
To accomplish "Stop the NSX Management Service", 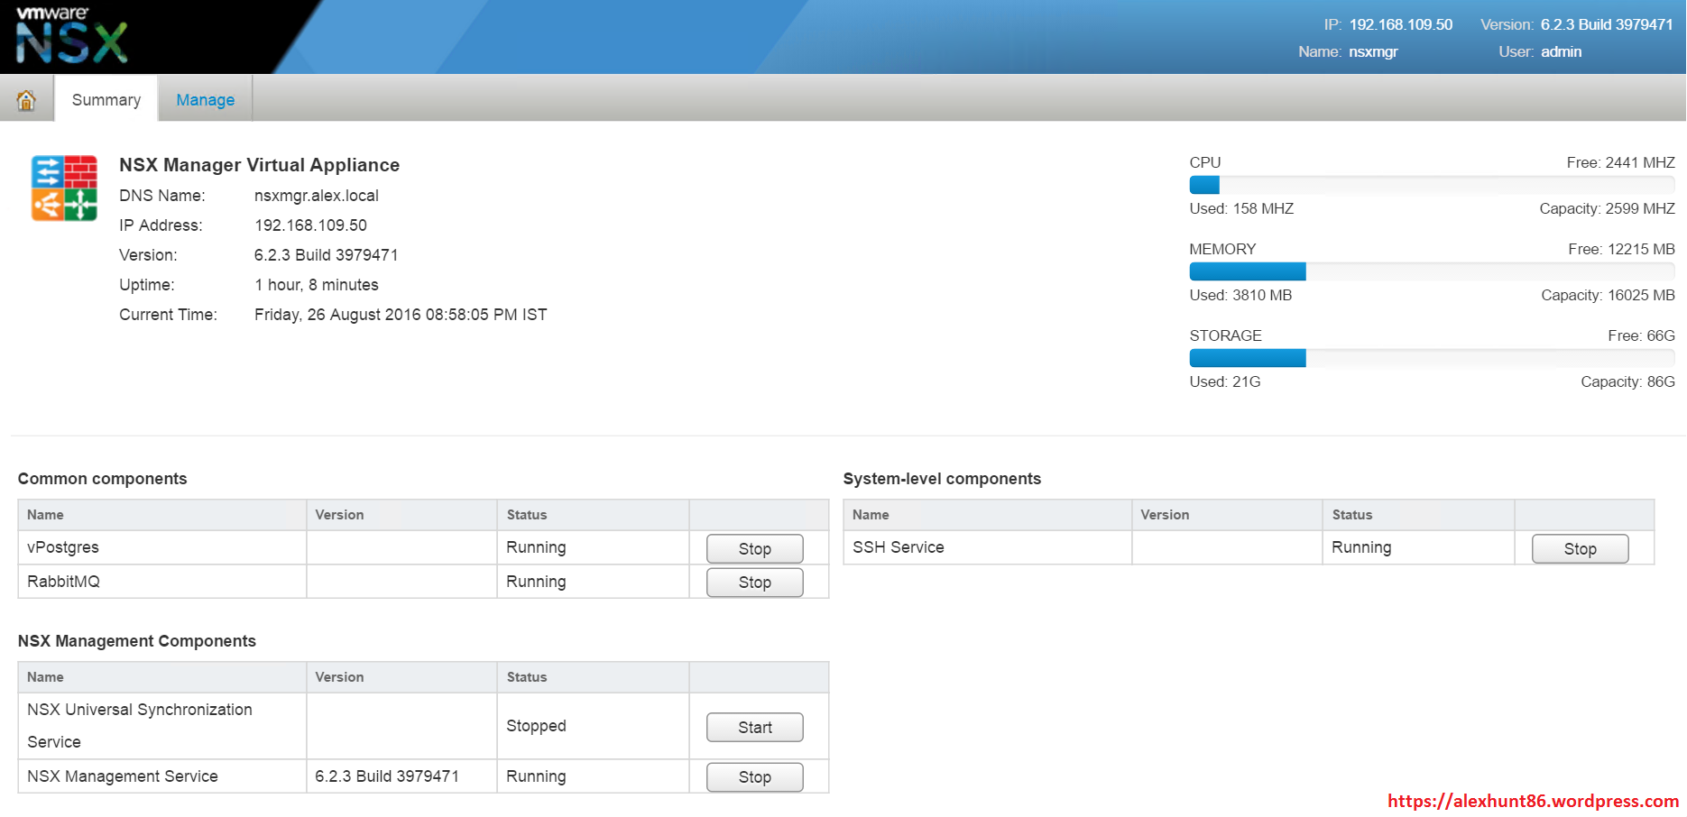I will click(754, 776).
